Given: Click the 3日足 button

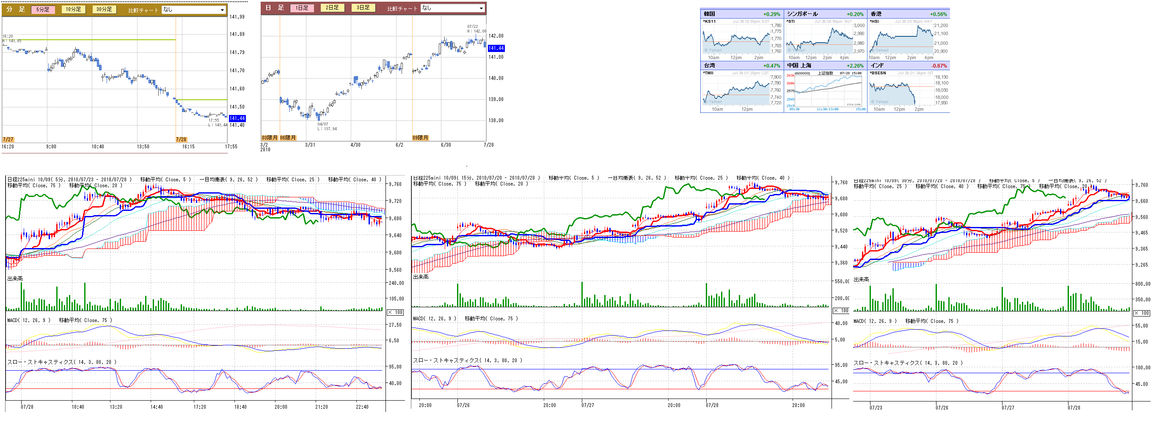Looking at the screenshot, I should coord(363,8).
